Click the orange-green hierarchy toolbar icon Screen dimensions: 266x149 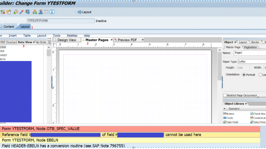click(x=35, y=12)
